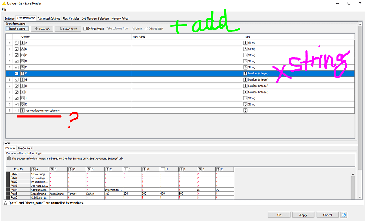Click the unknown type '?' icon on last row
Image resolution: width=365 pixels, height=221 pixels.
pyautogui.click(x=245, y=110)
